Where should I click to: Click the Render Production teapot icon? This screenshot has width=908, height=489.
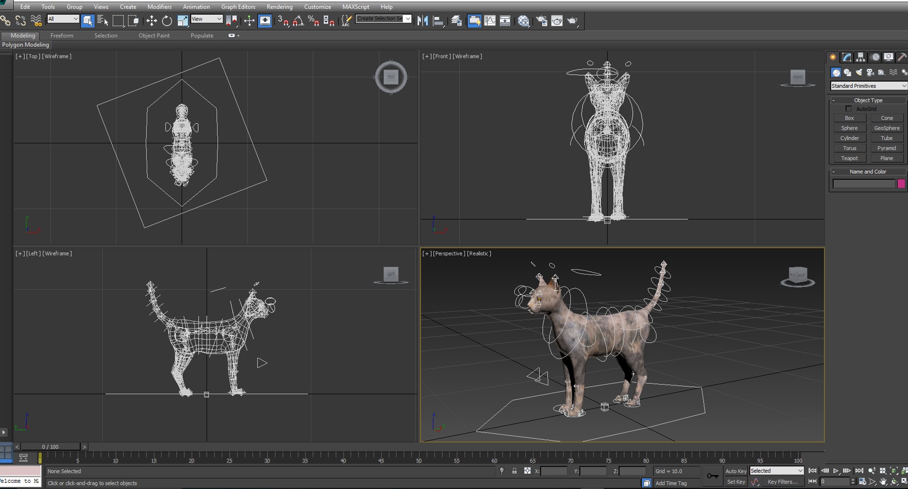572,20
